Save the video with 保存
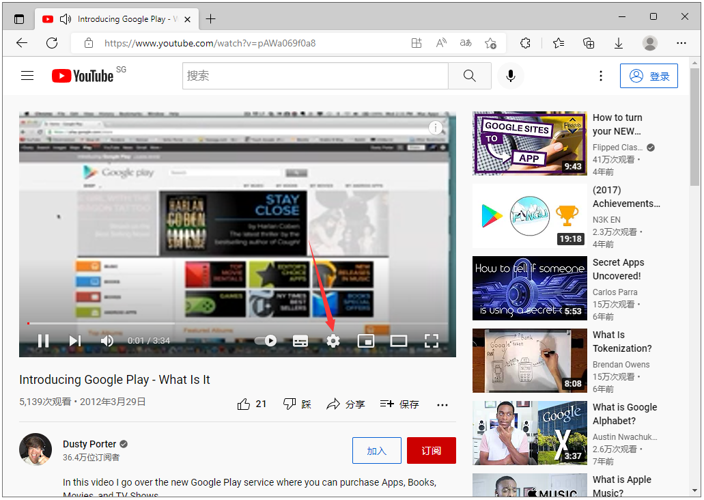Screen dimensions: 704x500 click(399, 404)
